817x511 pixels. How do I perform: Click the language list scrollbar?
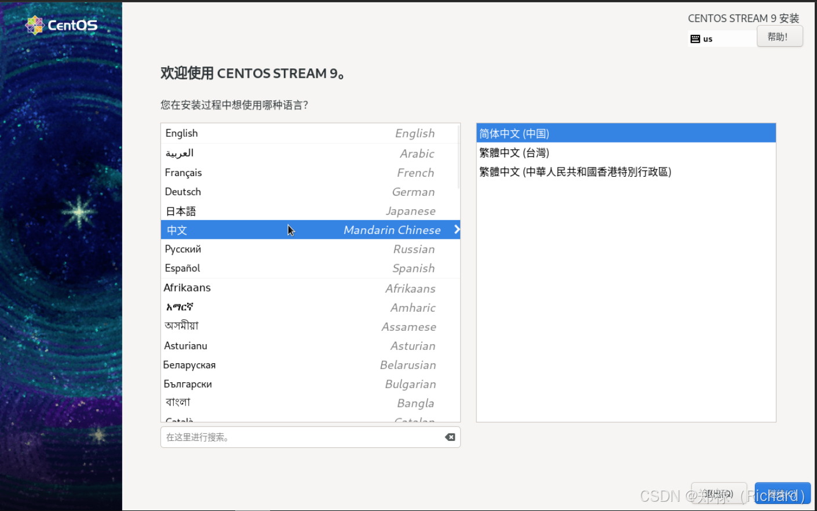click(459, 156)
